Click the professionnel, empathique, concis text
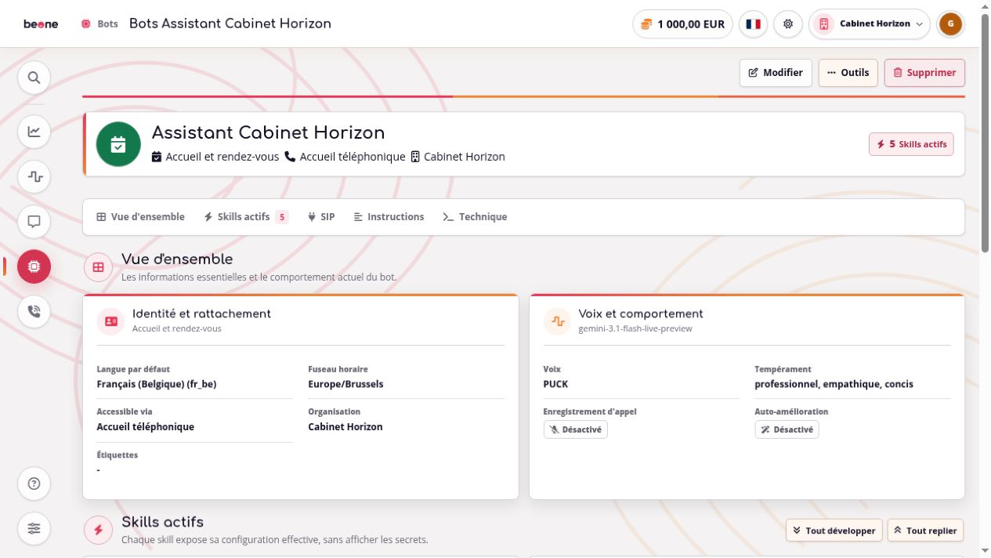991x558 pixels. pyautogui.click(x=834, y=384)
